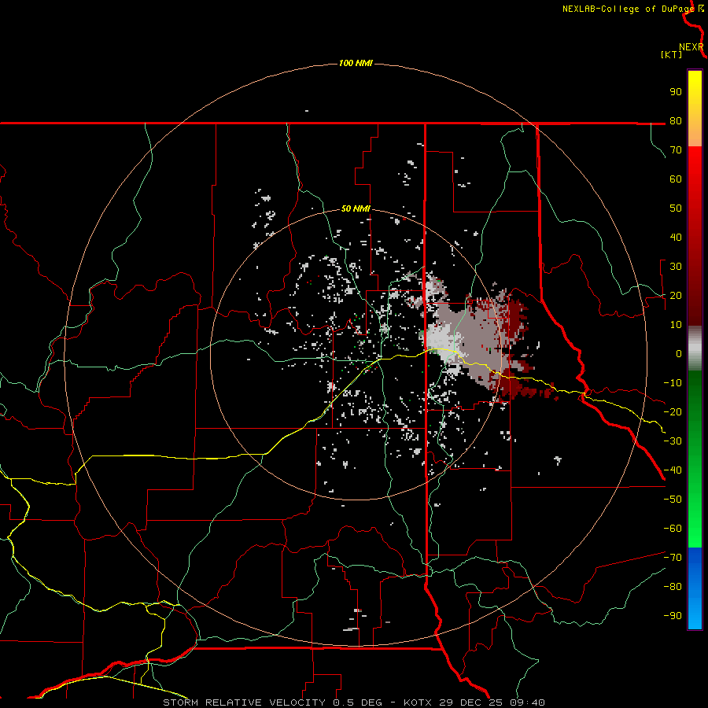This screenshot has width=708, height=708.
Task: Select the positive 60 label on velocity scale
Action: [x=676, y=179]
